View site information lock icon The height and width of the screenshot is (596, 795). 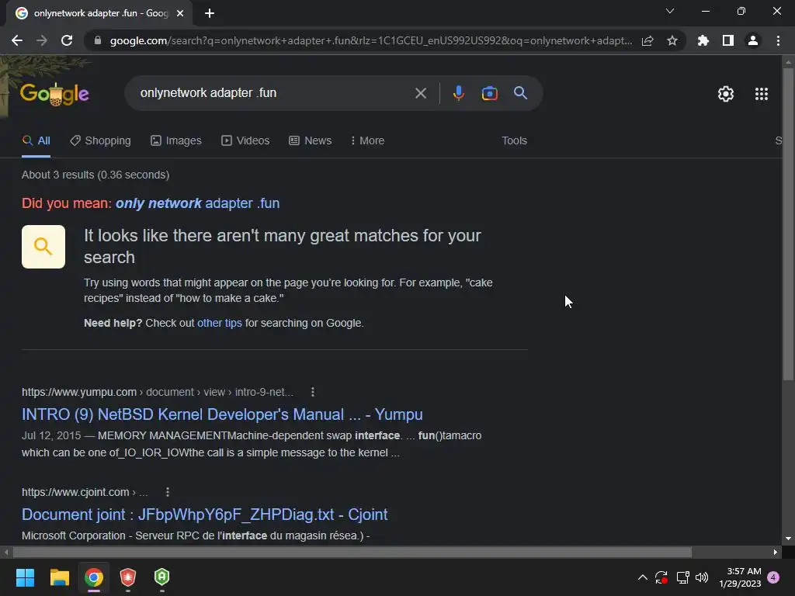coord(98,40)
